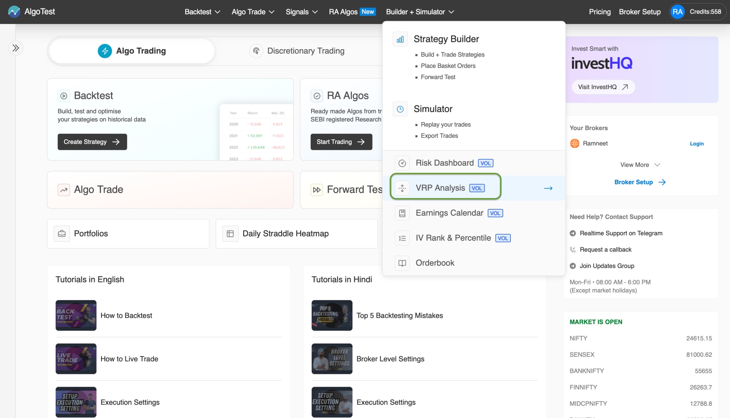730x418 pixels.
Task: Expand View More under Your Brokers
Action: point(640,165)
